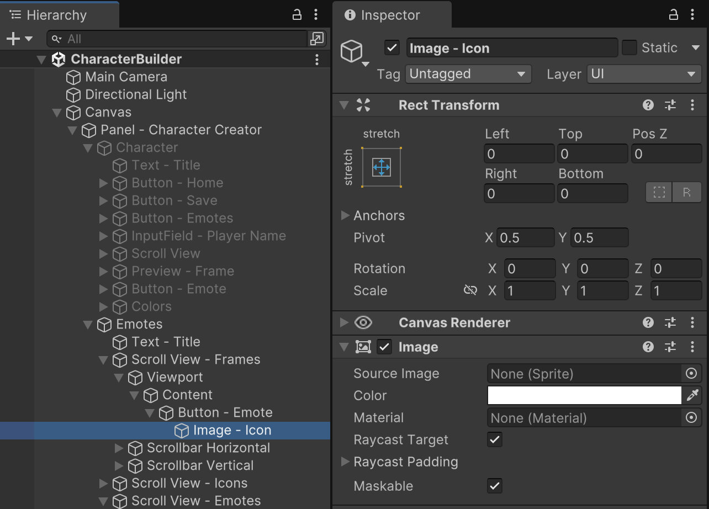Click the Source Image object picker icon
This screenshot has width=709, height=509.
[x=691, y=374]
